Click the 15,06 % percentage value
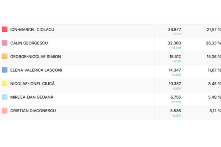The width and height of the screenshot is (221, 147). pyautogui.click(x=214, y=57)
